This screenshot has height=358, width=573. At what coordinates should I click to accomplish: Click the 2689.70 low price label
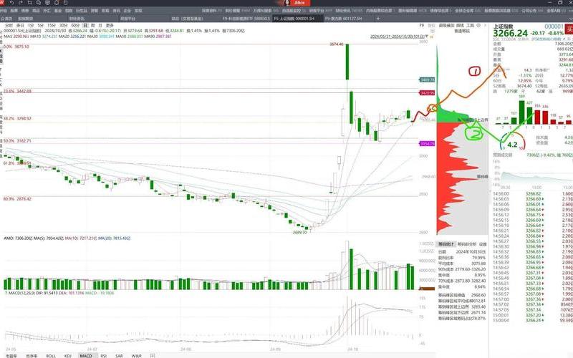click(299, 232)
